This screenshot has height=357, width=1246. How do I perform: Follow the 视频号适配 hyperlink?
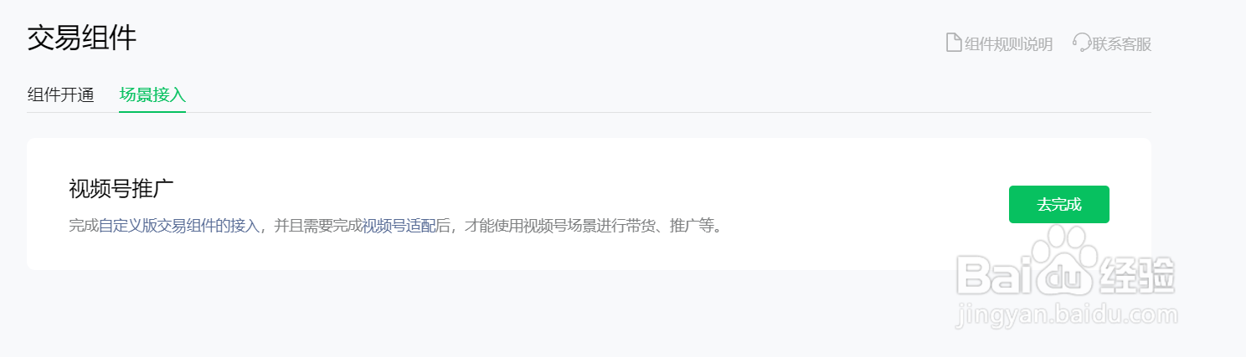[399, 226]
